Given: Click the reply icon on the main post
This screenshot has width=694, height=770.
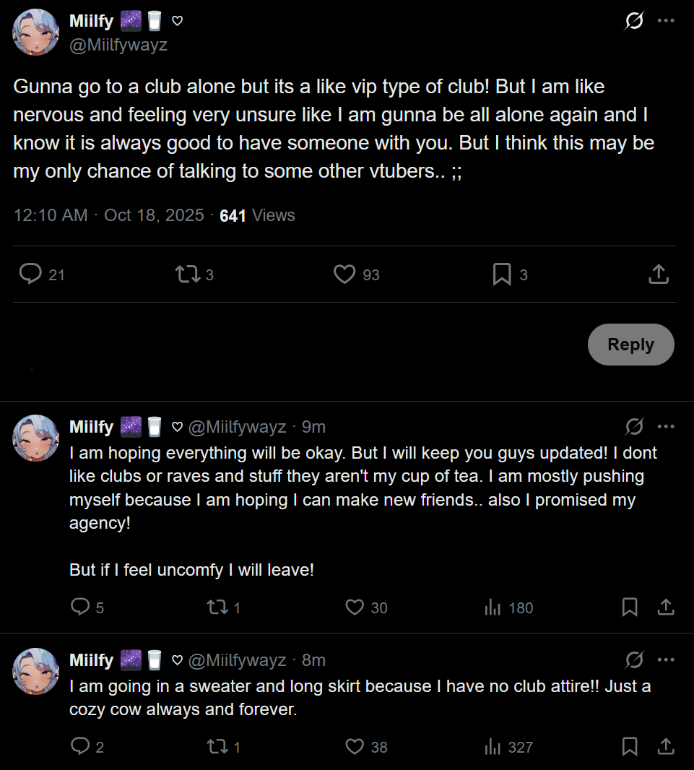Looking at the screenshot, I should tap(30, 274).
